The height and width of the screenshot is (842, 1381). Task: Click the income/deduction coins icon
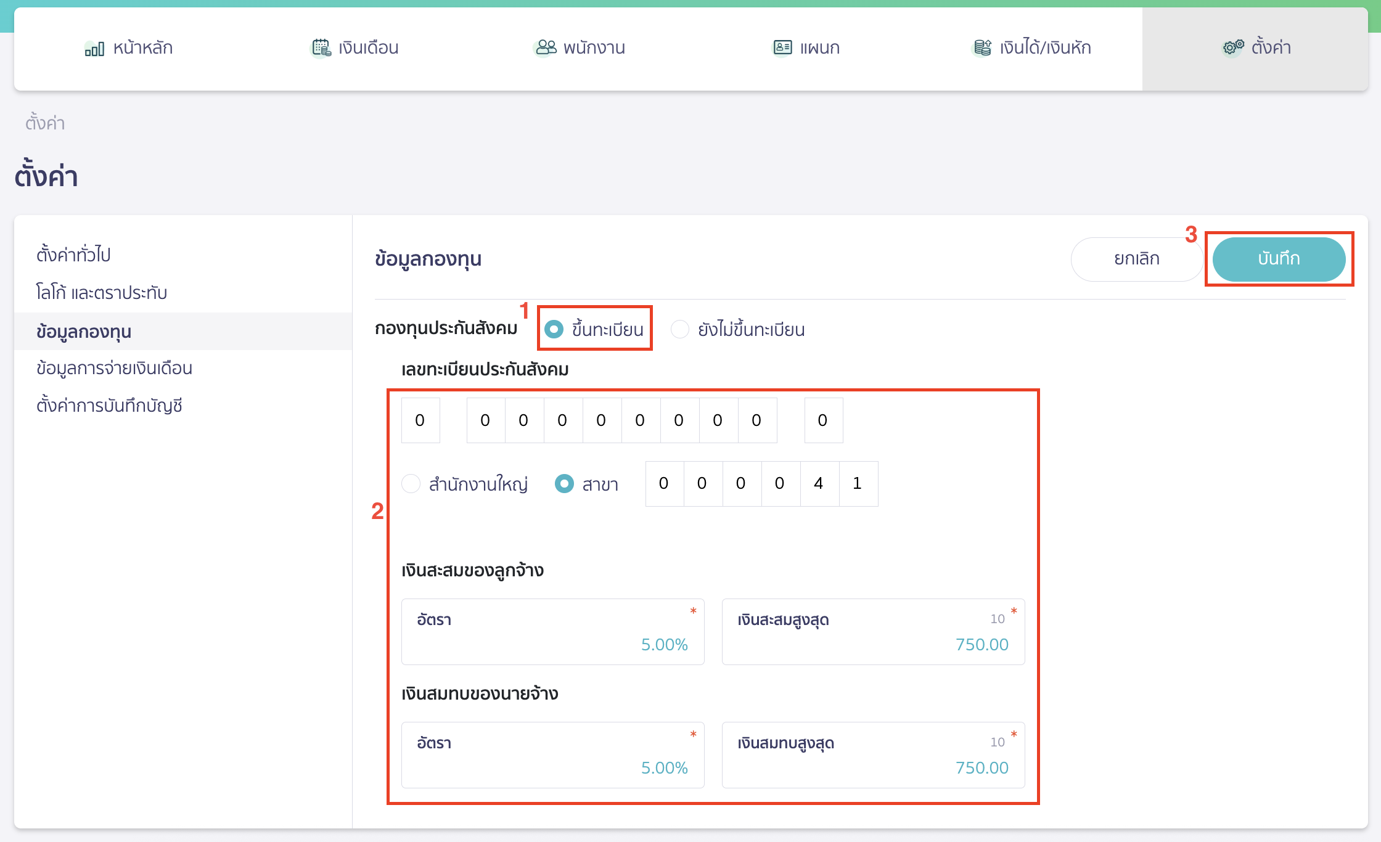coord(982,47)
